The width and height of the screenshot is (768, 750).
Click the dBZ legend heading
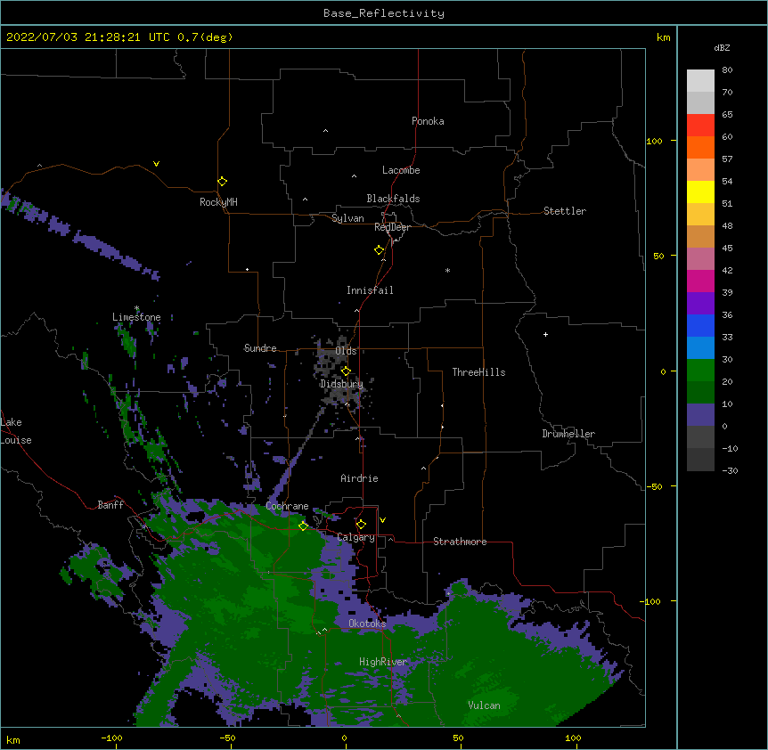tap(722, 47)
